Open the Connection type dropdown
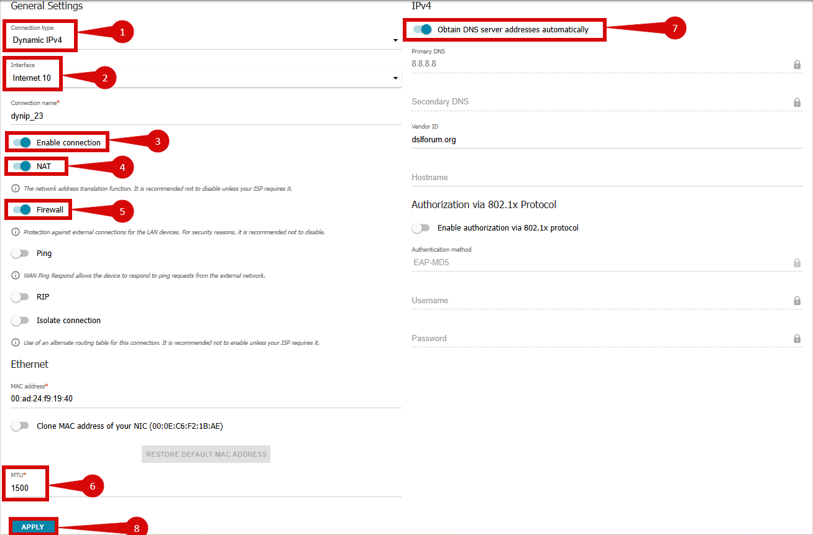The height and width of the screenshot is (535, 813). point(395,40)
